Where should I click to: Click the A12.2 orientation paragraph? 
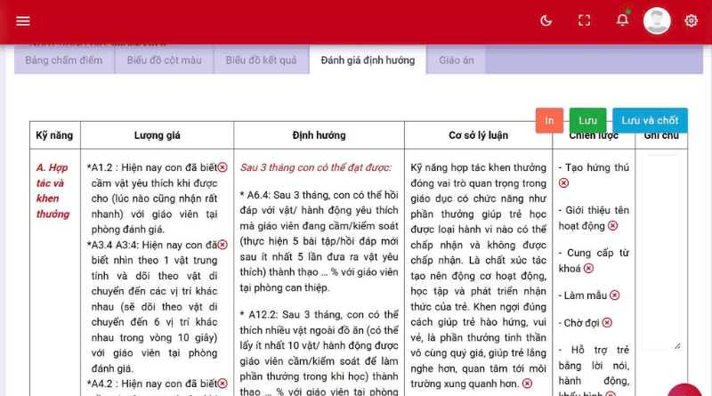[x=320, y=352]
